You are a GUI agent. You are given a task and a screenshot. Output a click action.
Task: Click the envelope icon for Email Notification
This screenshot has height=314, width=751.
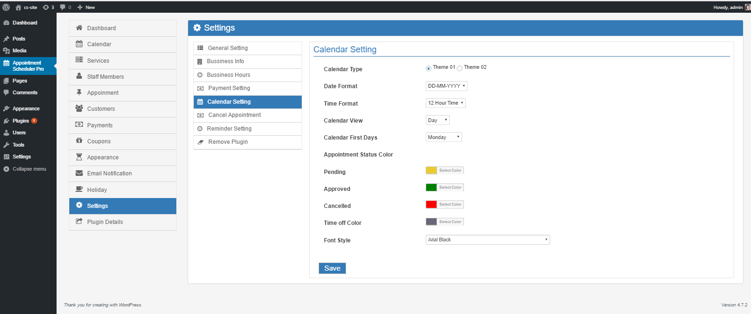pos(79,173)
